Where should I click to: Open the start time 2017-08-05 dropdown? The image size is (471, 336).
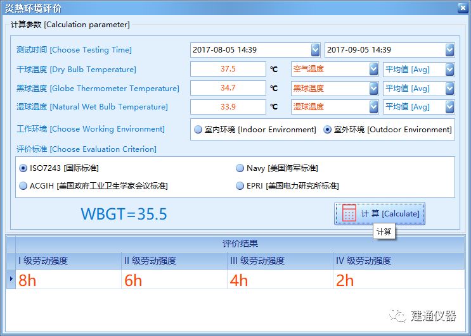click(x=315, y=50)
